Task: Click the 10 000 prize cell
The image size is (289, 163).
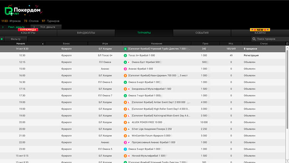Action: [204, 122]
